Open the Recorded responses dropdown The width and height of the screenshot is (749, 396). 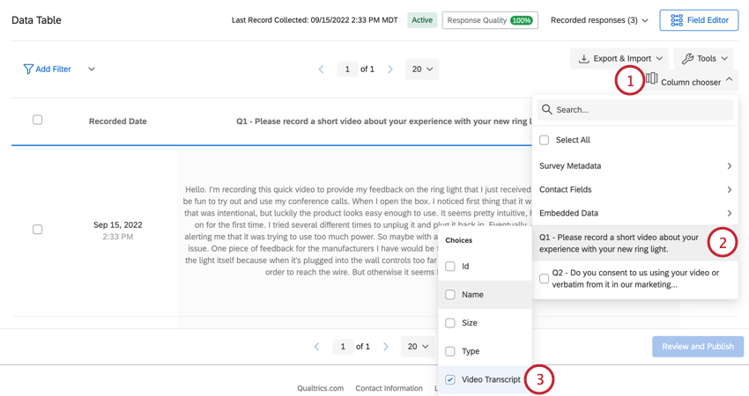click(x=599, y=20)
